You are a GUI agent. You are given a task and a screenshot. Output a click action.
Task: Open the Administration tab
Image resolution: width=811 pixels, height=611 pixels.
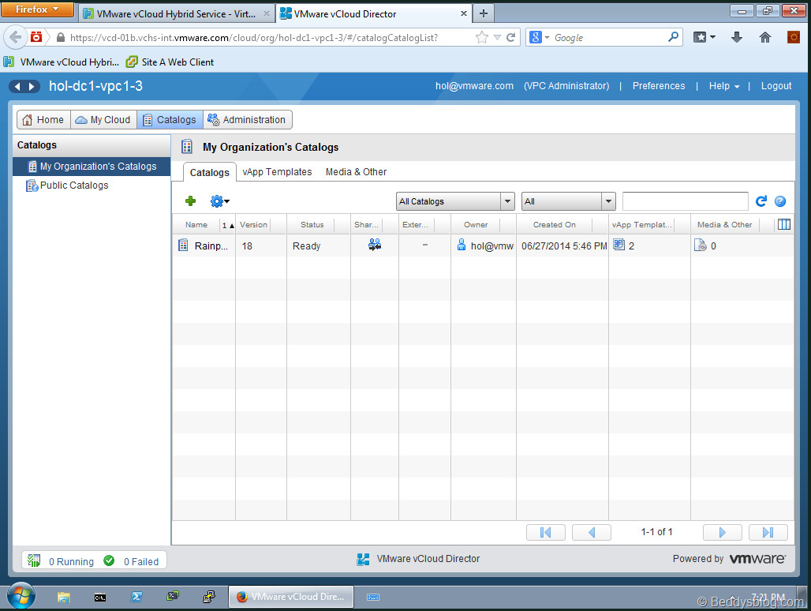point(247,119)
